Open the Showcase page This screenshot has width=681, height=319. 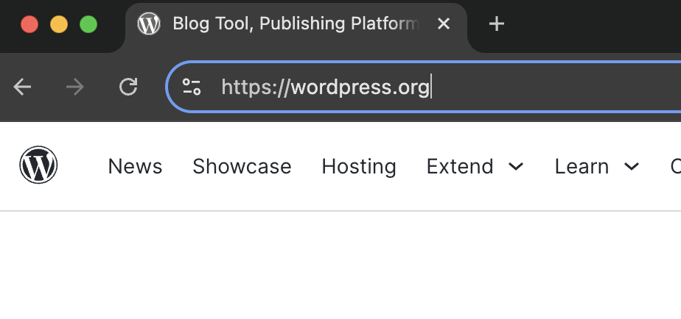242,166
